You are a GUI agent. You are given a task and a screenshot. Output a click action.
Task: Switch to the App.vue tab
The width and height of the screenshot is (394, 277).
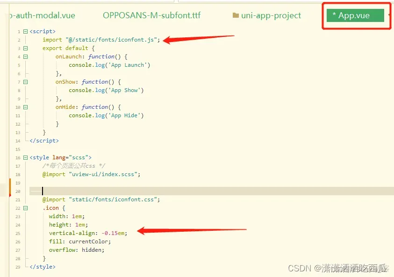[355, 15]
